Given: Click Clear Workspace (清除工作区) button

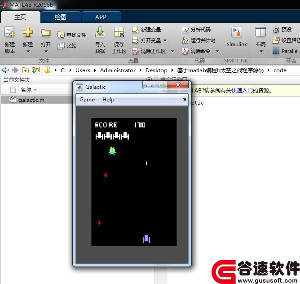Looking at the screenshot, I should click(x=149, y=51).
